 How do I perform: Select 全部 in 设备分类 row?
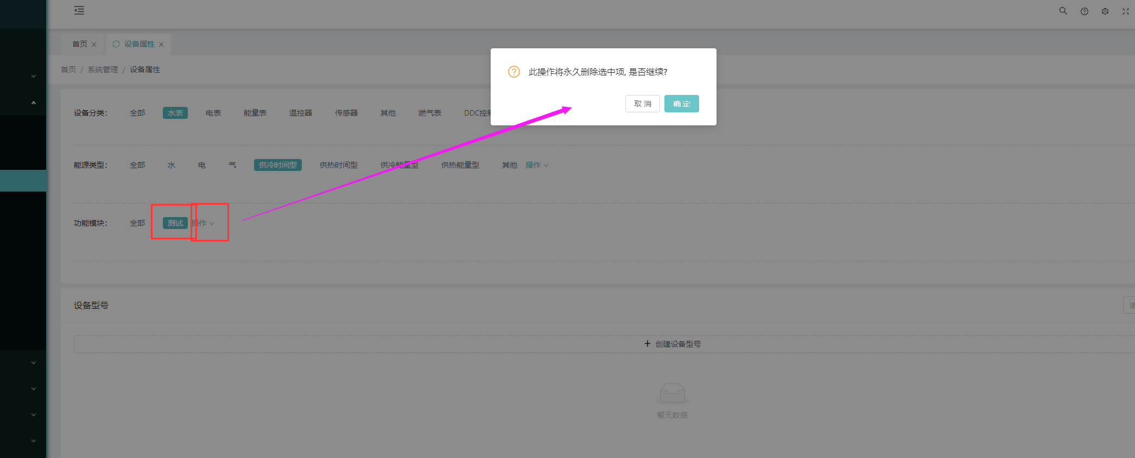pyautogui.click(x=137, y=113)
